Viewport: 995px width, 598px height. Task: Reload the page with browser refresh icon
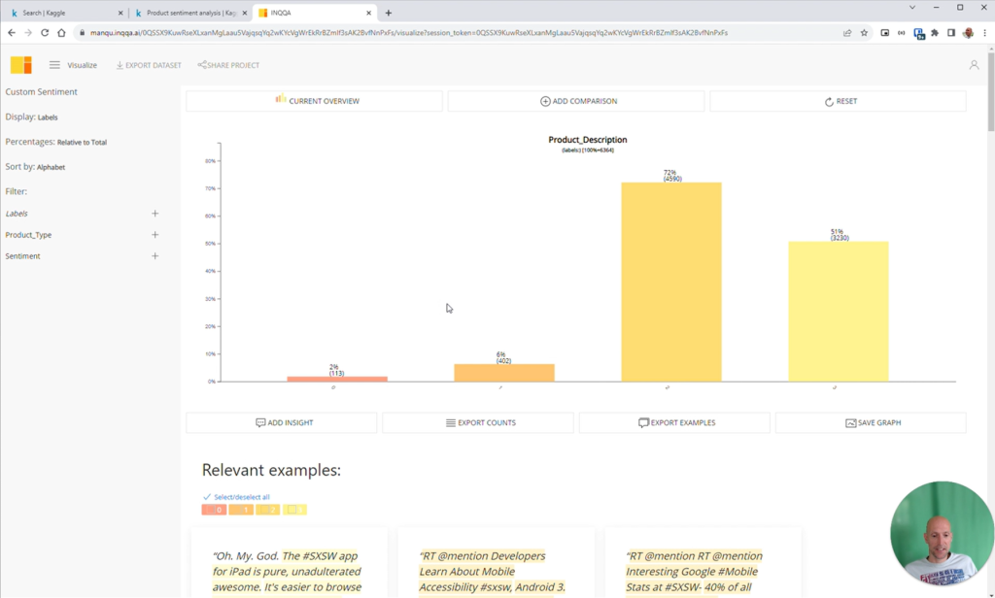click(x=45, y=33)
